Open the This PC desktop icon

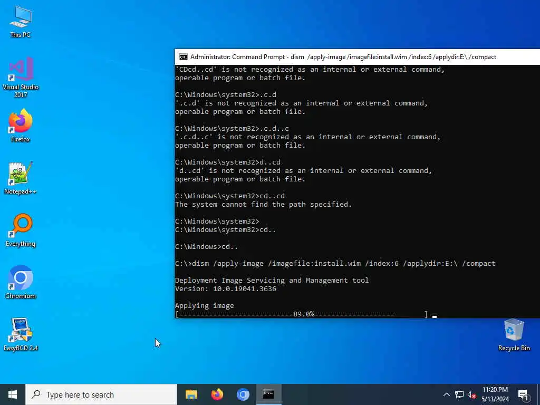tap(21, 22)
